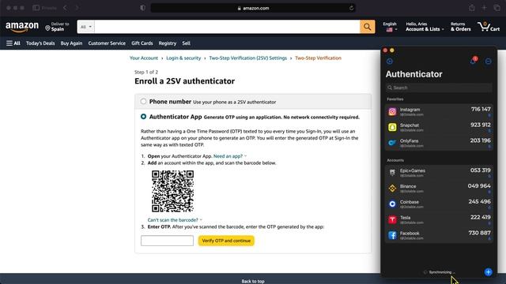
Task: Expand Account & Lists menu
Action: tap(425, 27)
